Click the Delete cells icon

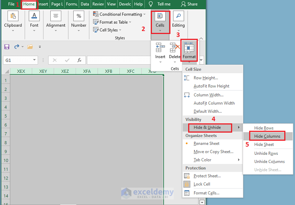(175, 48)
